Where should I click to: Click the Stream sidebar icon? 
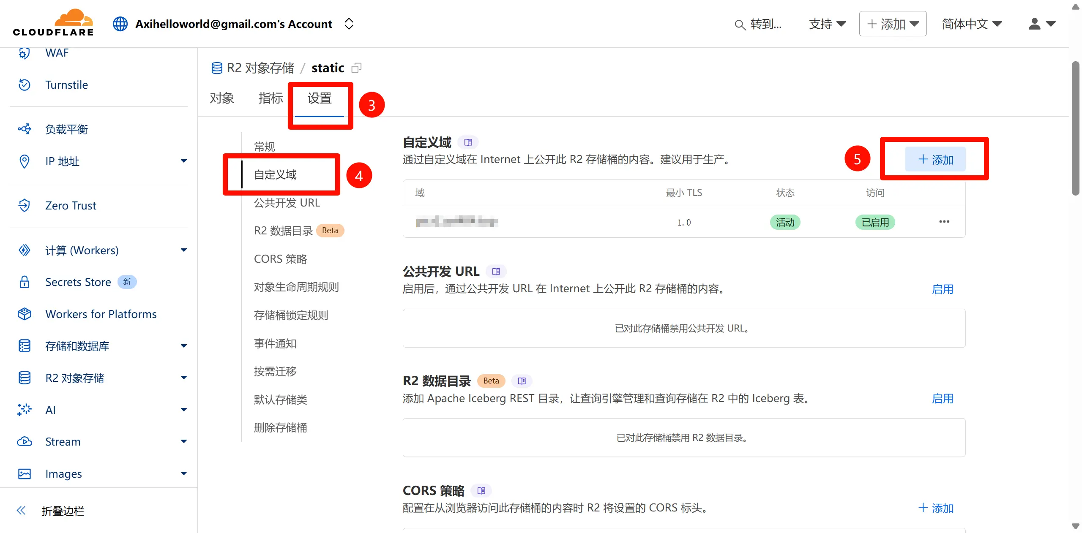pos(25,441)
